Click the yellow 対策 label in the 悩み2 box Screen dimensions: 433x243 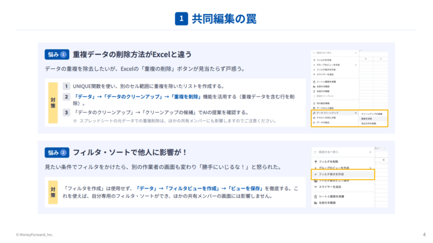(53, 192)
